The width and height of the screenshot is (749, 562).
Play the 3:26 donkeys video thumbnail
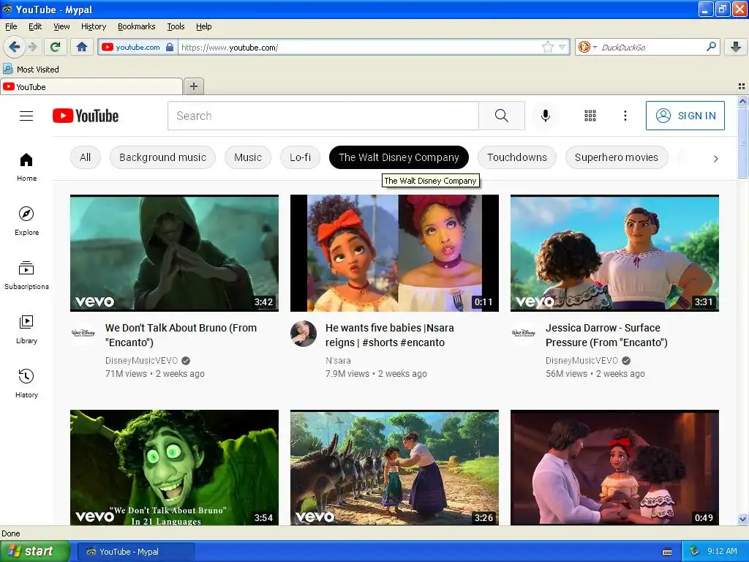[394, 468]
